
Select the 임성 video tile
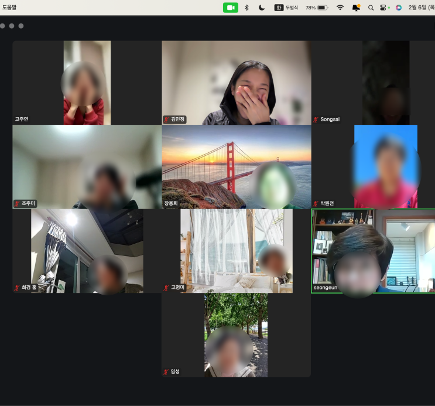click(237, 335)
